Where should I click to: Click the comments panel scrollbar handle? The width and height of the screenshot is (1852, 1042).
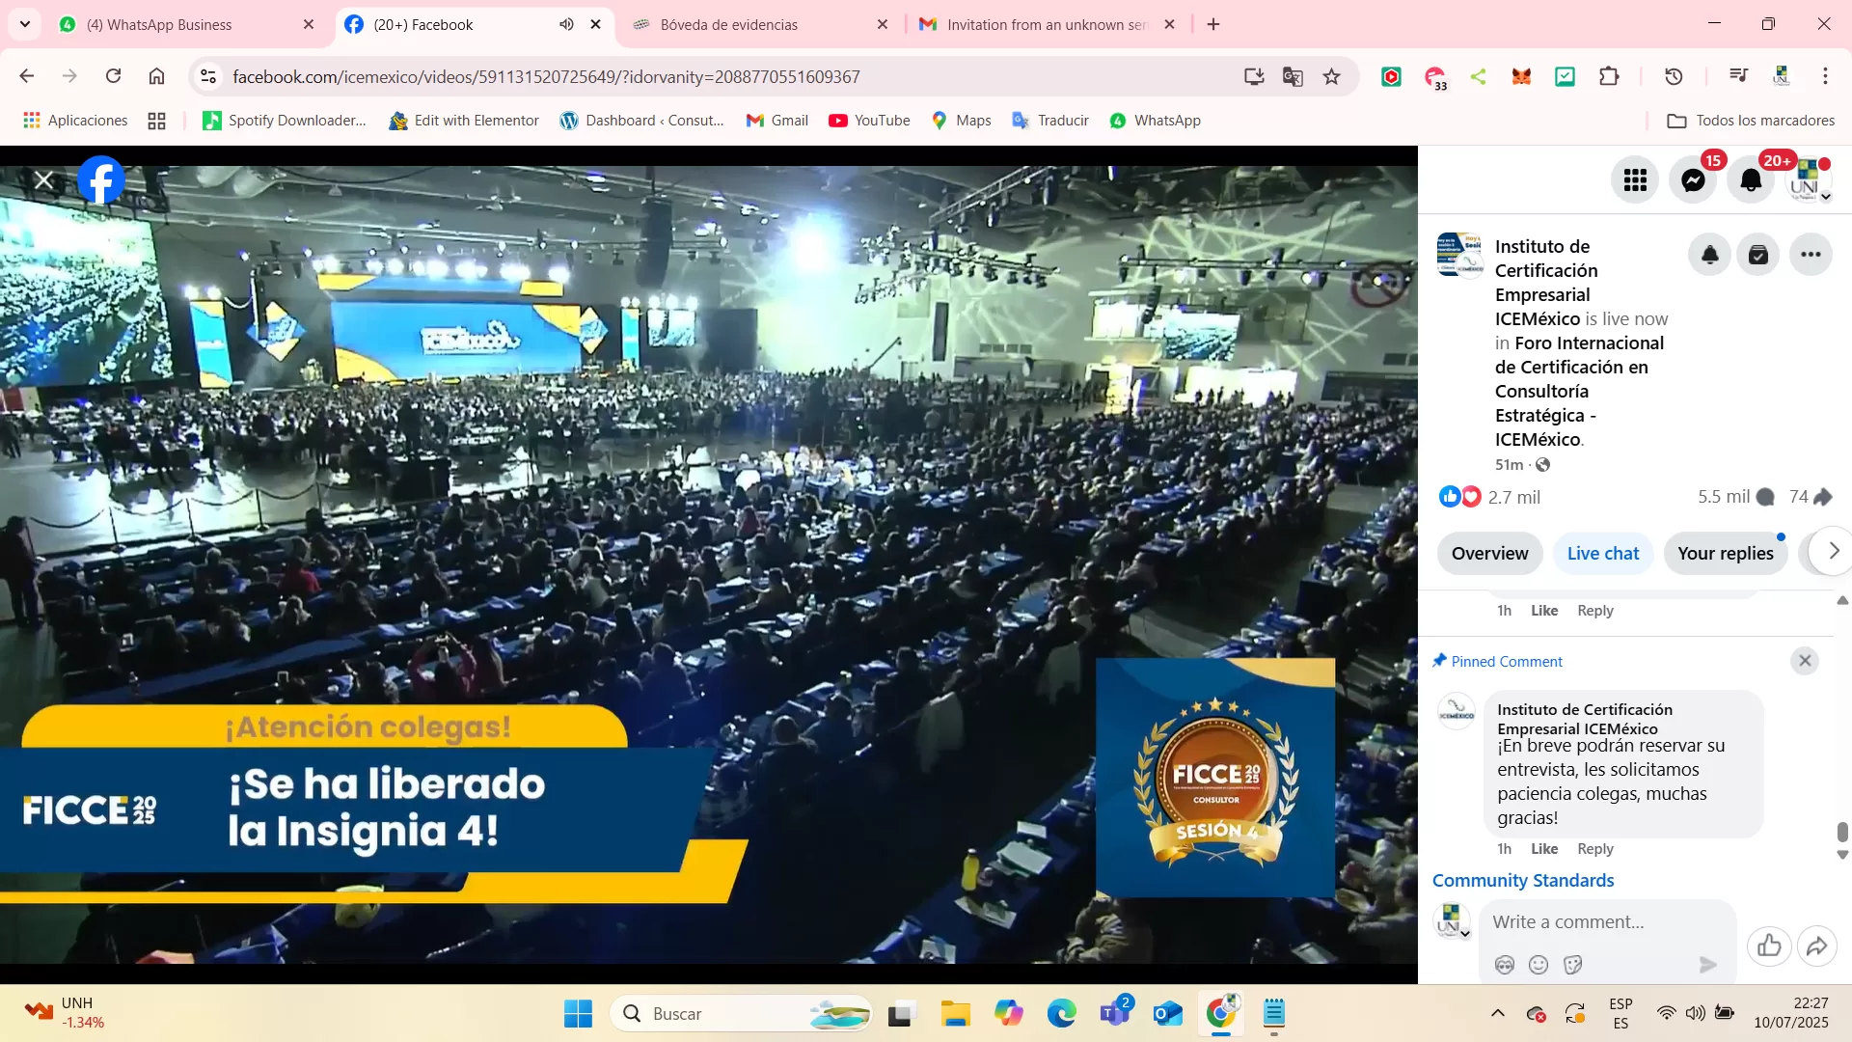1841,832
